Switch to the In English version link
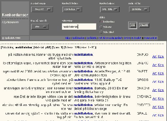Image resolution: width=167 pixels, height=121 pixels. pyautogui.click(x=136, y=38)
